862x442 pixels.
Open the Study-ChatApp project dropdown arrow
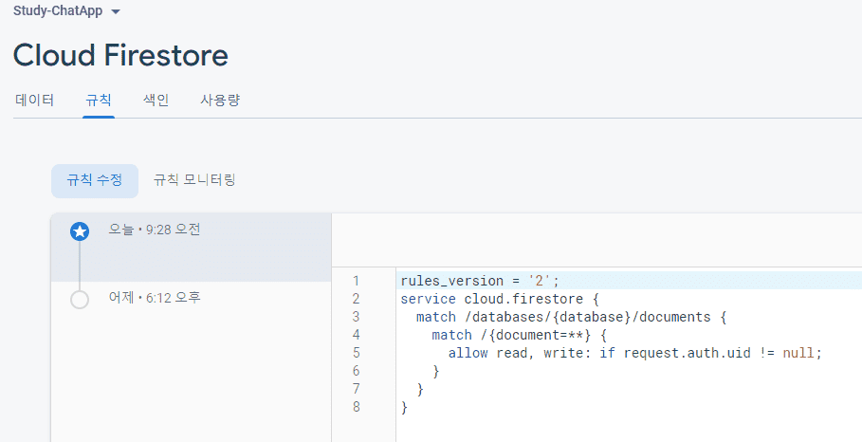pyautogui.click(x=115, y=11)
